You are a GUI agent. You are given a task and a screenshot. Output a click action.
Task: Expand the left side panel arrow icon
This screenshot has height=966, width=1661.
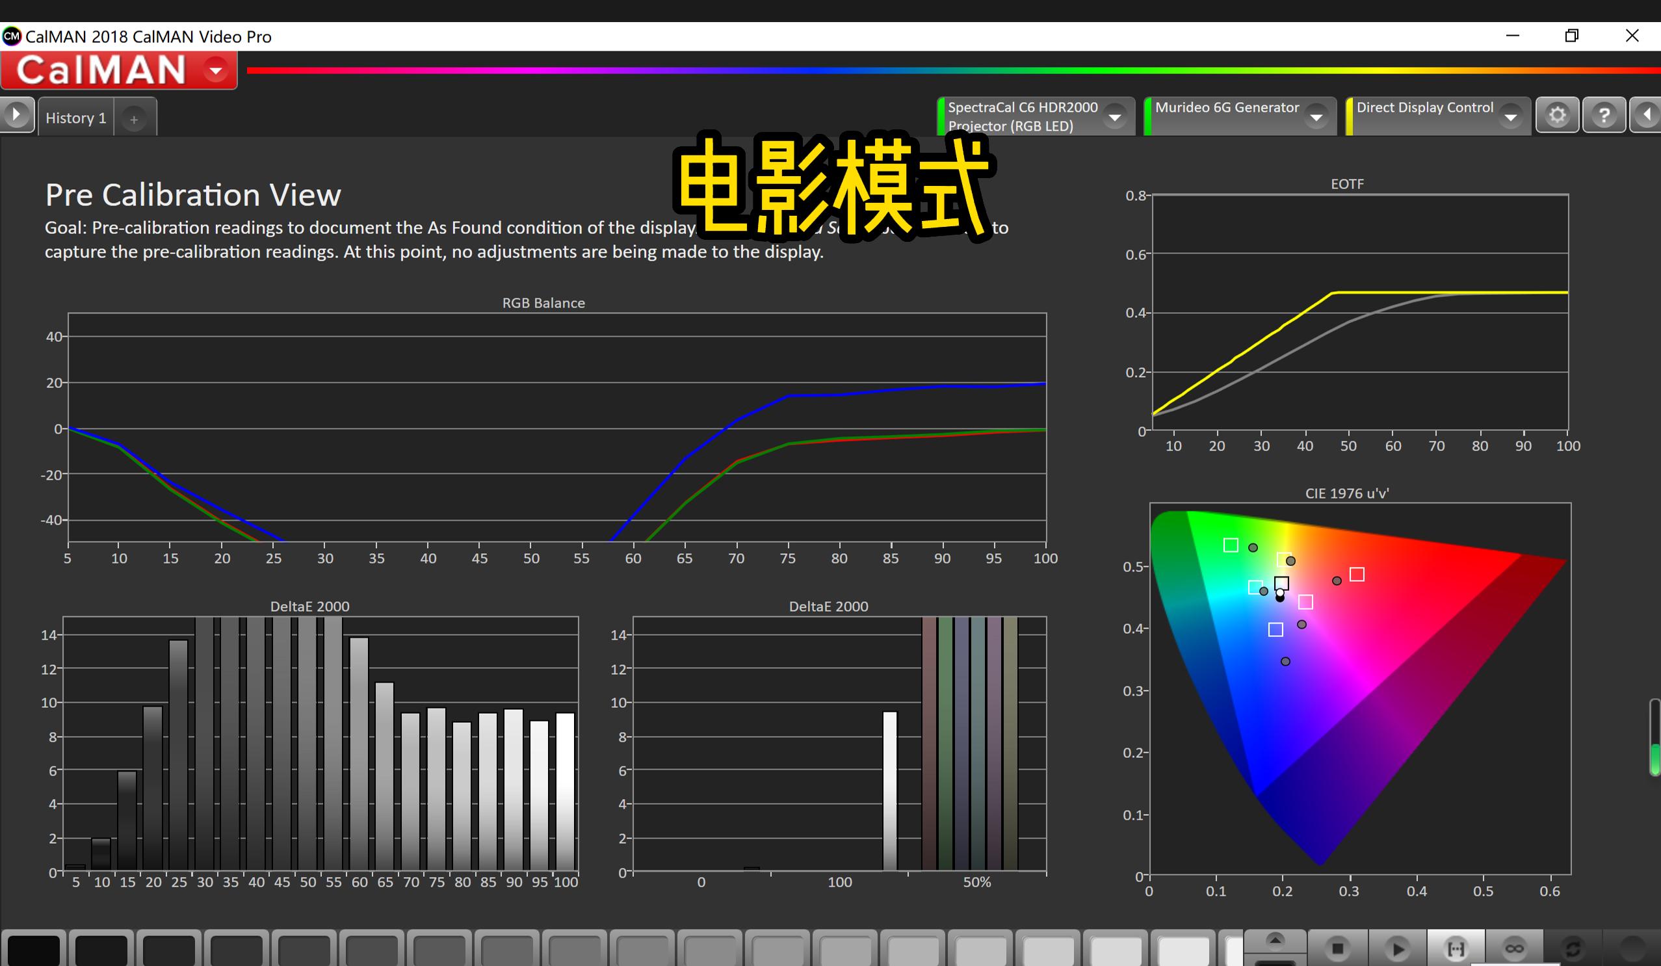tap(16, 114)
